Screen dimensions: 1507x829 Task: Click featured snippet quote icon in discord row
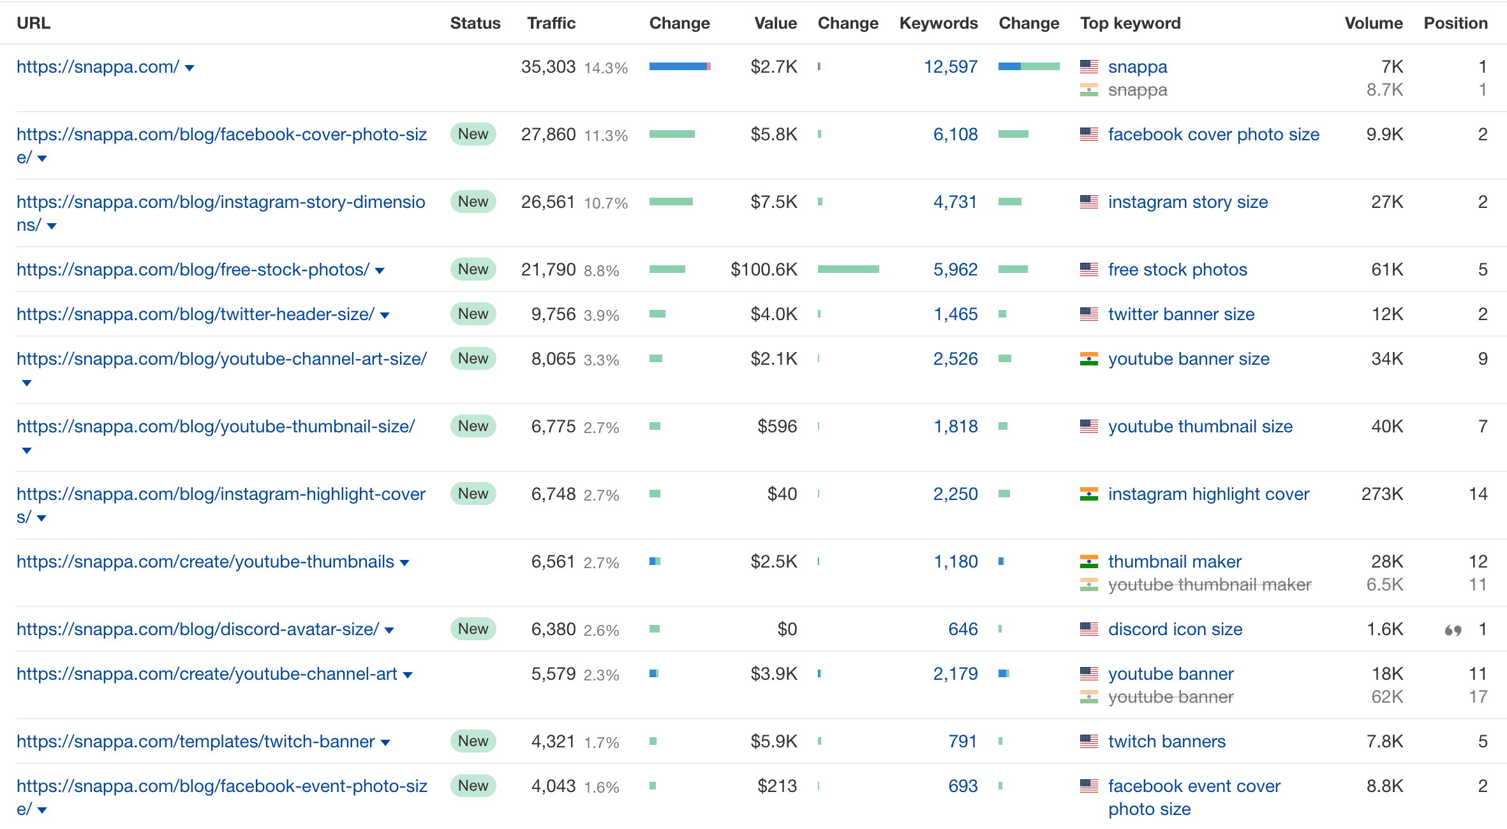(x=1453, y=631)
